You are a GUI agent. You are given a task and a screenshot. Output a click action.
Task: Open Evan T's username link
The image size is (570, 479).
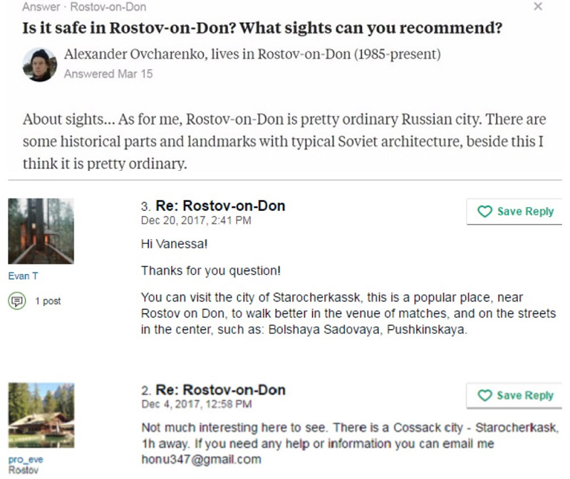pos(24,276)
